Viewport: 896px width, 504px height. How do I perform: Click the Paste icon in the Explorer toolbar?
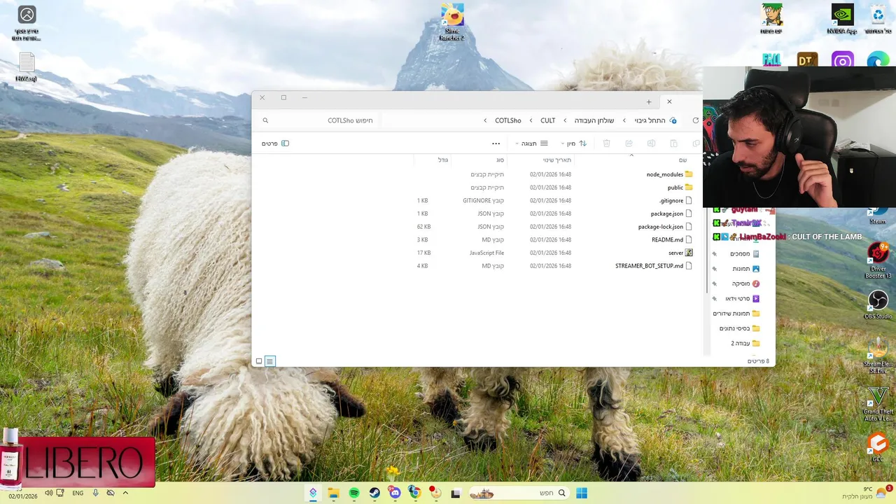tap(673, 143)
